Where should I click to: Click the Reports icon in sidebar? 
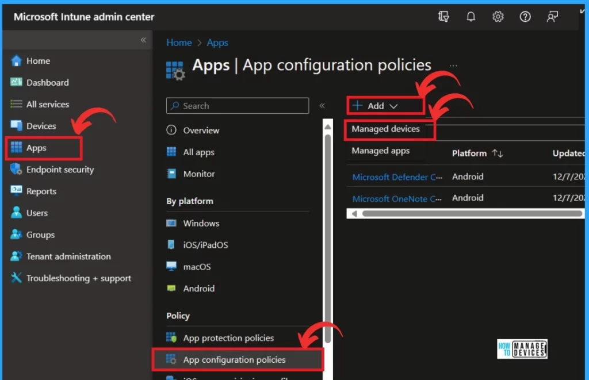[x=16, y=190]
